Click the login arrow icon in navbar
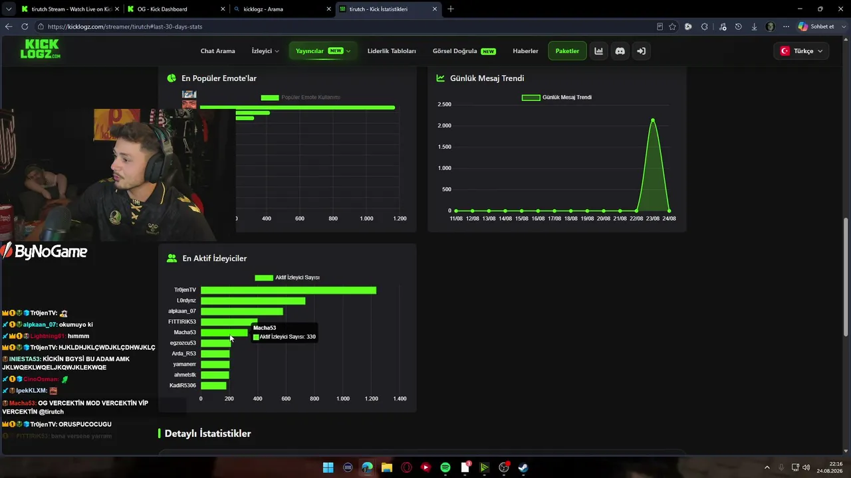 (x=641, y=51)
